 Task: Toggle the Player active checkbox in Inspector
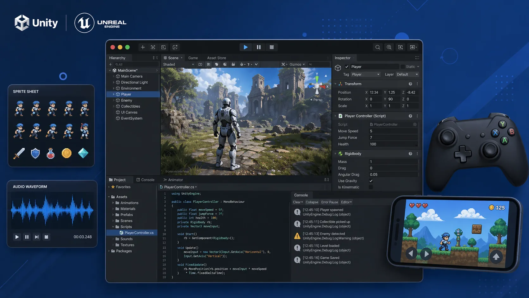pyautogui.click(x=347, y=67)
